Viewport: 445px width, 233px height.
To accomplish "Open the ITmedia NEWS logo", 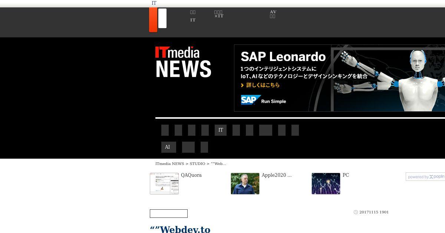I will [x=183, y=62].
